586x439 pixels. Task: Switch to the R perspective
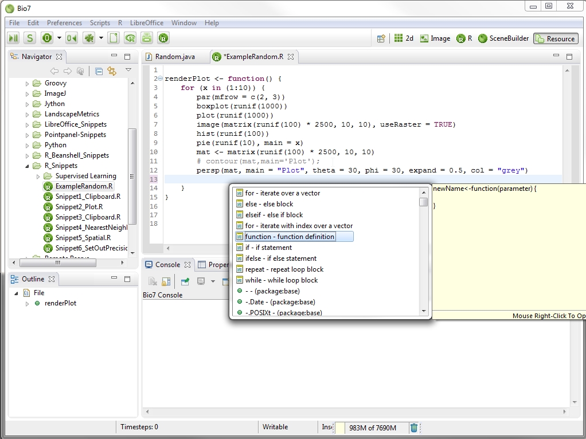pyautogui.click(x=464, y=38)
